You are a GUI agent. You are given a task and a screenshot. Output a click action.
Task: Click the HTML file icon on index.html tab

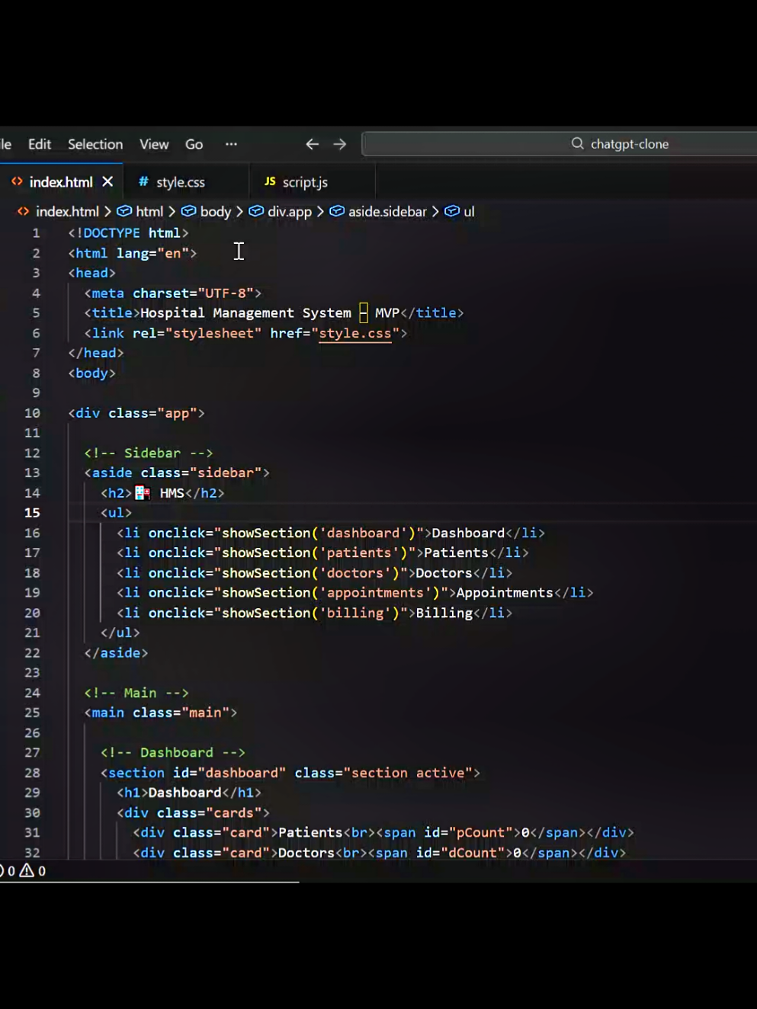point(17,181)
